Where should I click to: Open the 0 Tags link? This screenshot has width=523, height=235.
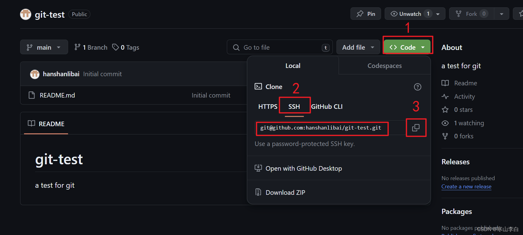tap(126, 47)
